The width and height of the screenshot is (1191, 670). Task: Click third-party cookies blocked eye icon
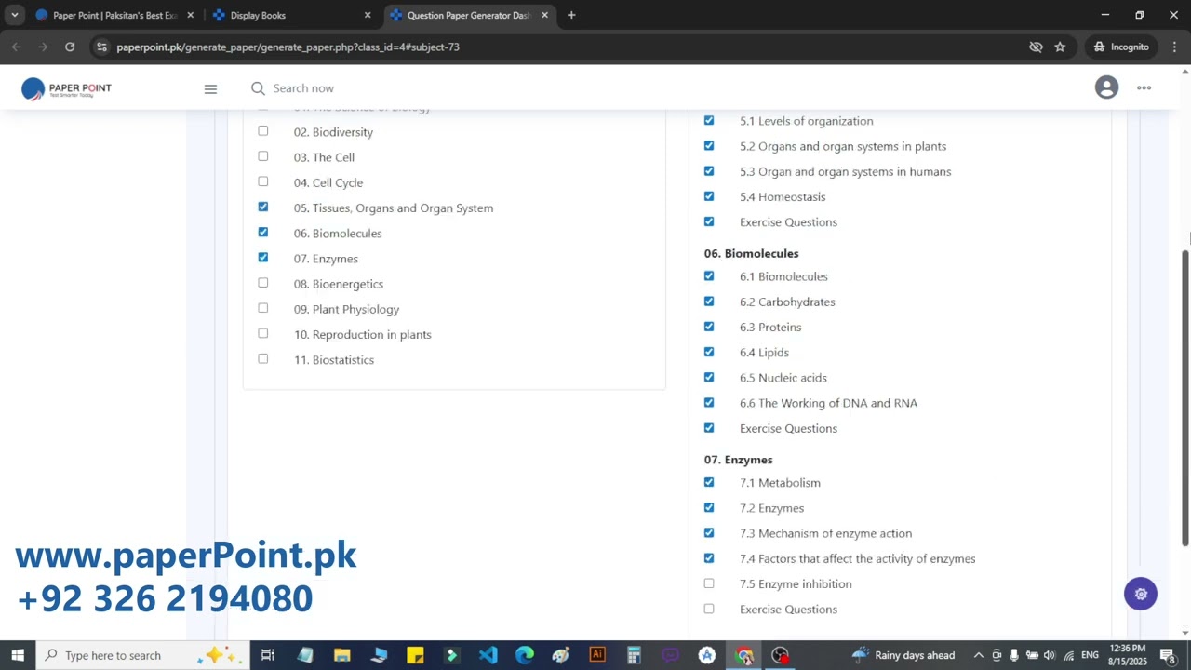click(x=1036, y=47)
